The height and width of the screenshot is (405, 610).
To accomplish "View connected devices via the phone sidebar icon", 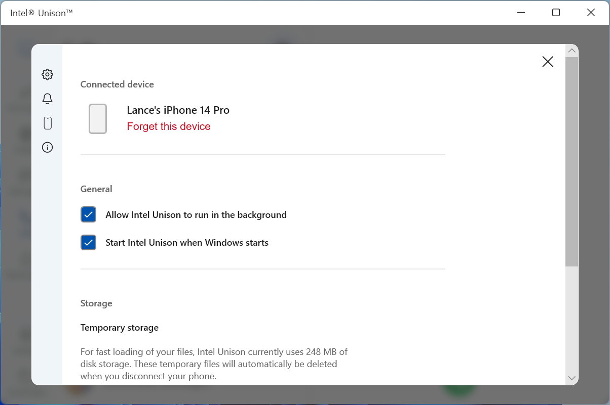I will point(47,122).
